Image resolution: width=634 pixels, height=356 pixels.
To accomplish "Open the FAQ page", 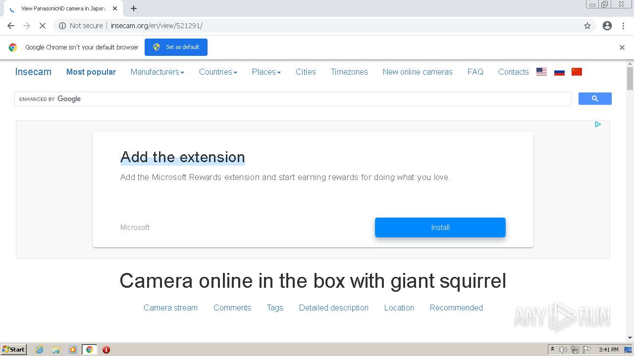I will [475, 72].
